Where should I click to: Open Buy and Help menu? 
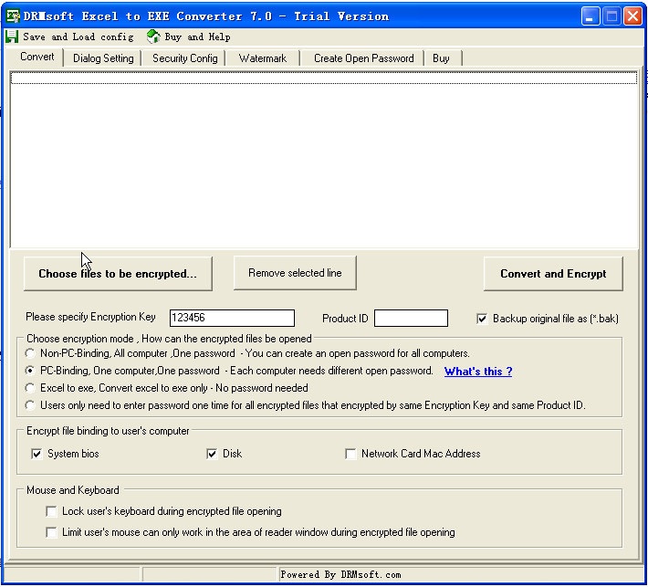[197, 37]
